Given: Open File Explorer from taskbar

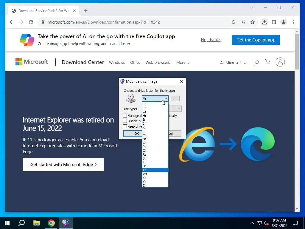Looking at the screenshot, I should point(36,223).
